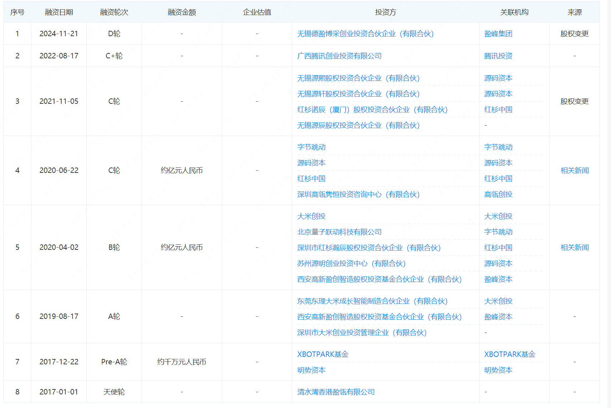The width and height of the screenshot is (611, 408).
Task: Open 盈峰资本 affiliated link in A轮 row
Action: pos(498,317)
